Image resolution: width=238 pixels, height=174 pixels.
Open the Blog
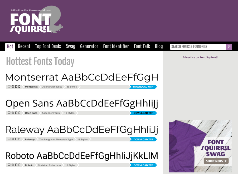tap(159, 46)
